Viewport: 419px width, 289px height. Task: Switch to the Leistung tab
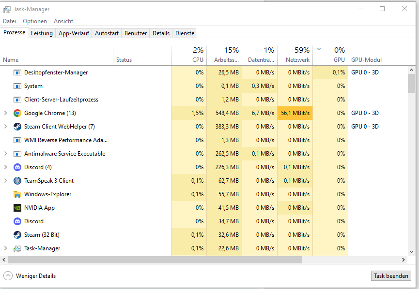[x=42, y=33]
